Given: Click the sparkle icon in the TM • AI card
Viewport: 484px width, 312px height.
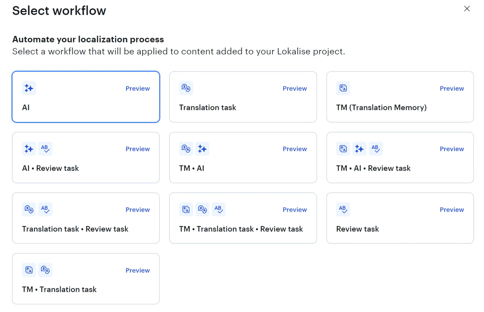Looking at the screenshot, I should tap(202, 149).
